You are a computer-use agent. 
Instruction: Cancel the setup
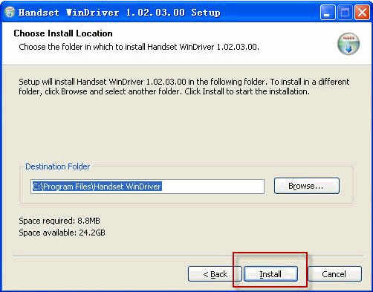tap(334, 274)
